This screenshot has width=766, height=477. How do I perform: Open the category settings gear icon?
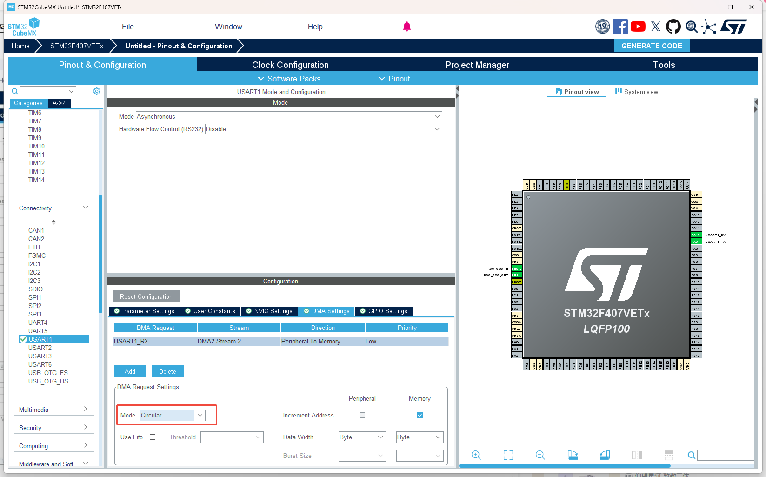97,91
